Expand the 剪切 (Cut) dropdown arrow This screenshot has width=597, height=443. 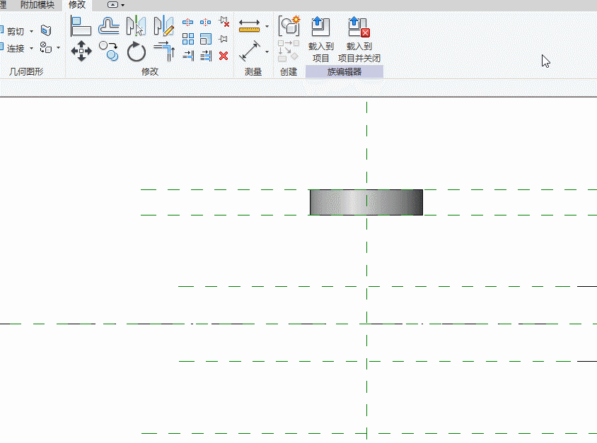(x=32, y=31)
